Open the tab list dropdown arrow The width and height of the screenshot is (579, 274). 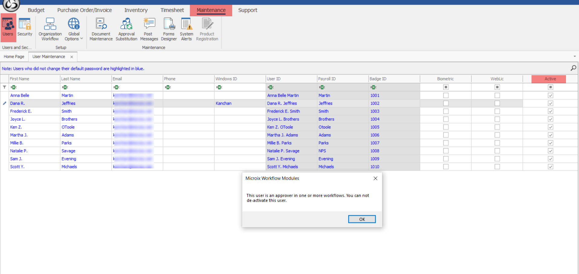pyautogui.click(x=574, y=56)
